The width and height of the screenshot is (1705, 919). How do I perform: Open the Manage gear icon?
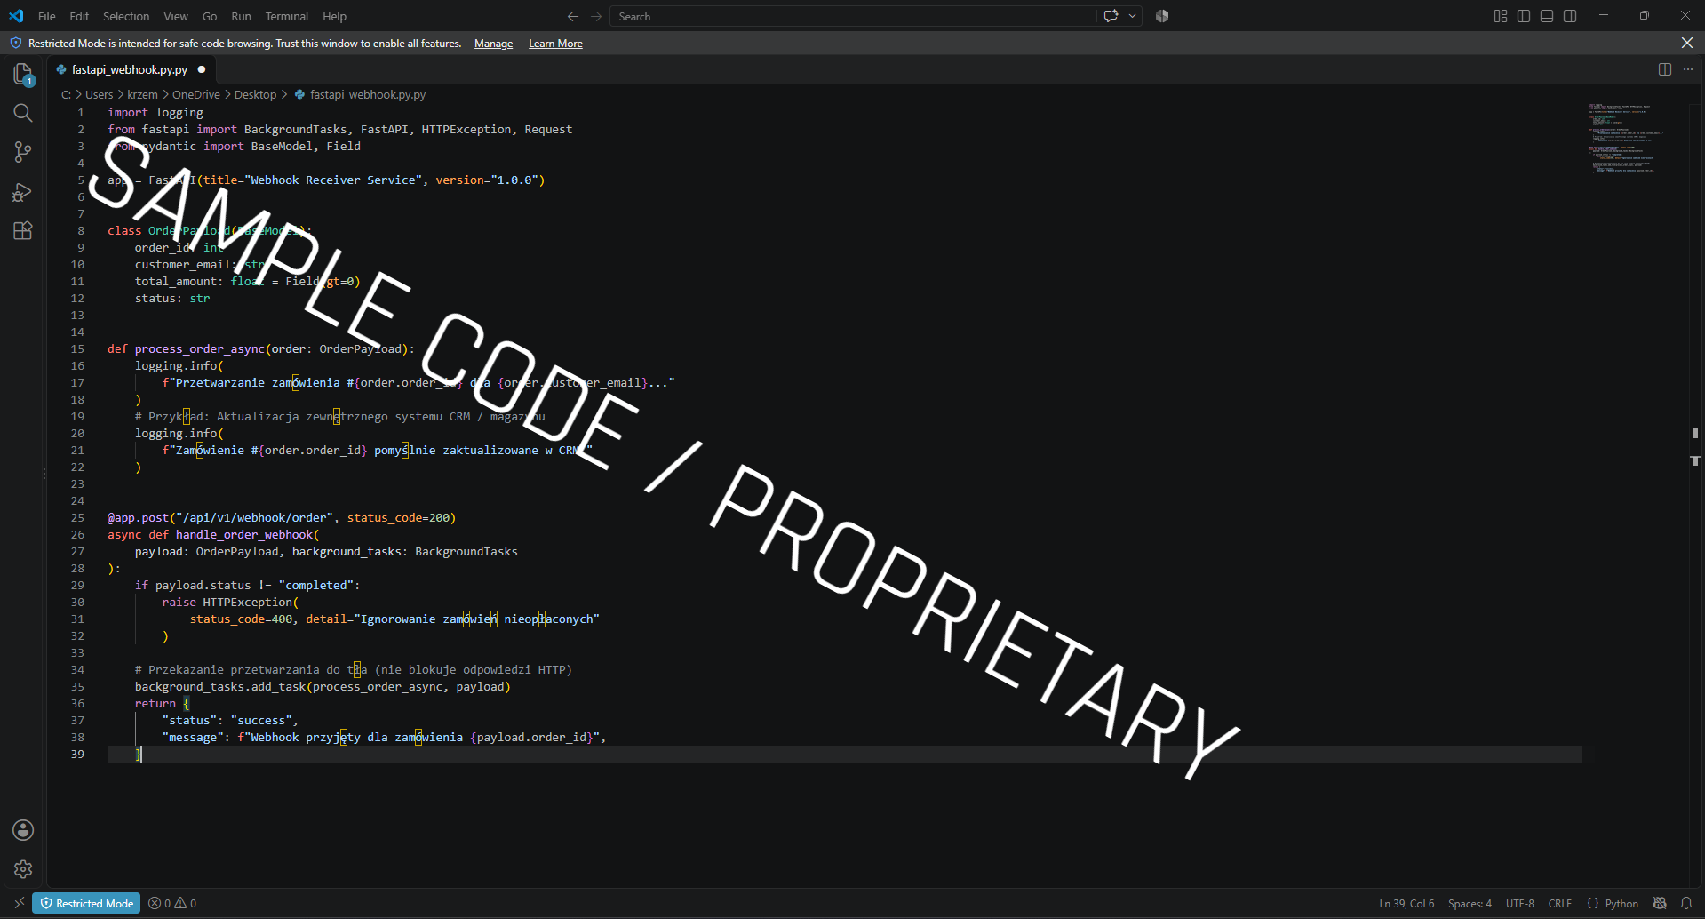pos(23,869)
